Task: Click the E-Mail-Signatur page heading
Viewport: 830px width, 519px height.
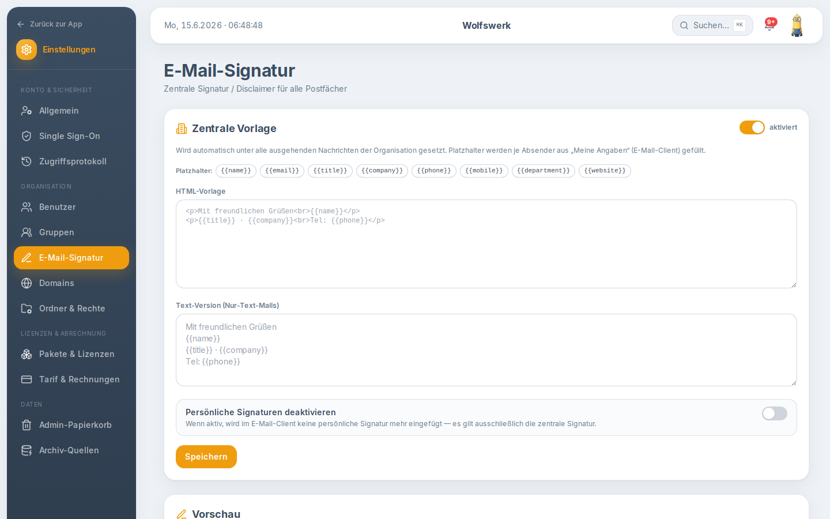Action: coord(229,70)
